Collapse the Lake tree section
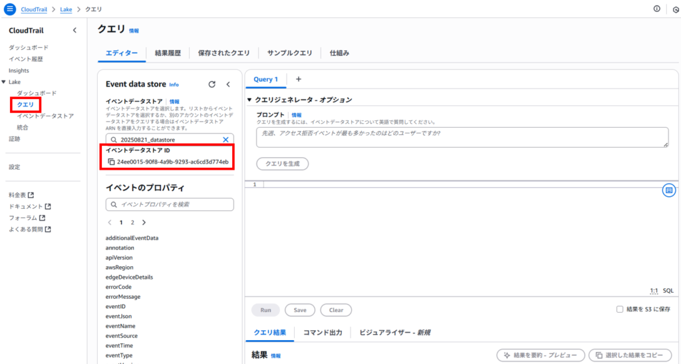The image size is (681, 364). pyautogui.click(x=4, y=82)
